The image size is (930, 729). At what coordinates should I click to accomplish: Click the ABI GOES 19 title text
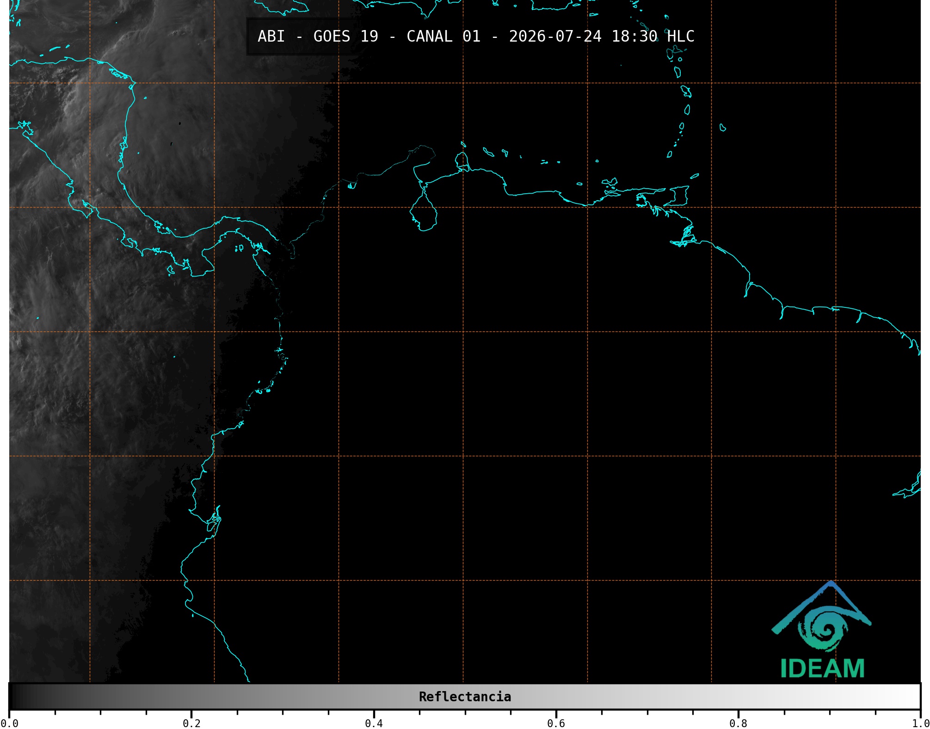click(476, 37)
